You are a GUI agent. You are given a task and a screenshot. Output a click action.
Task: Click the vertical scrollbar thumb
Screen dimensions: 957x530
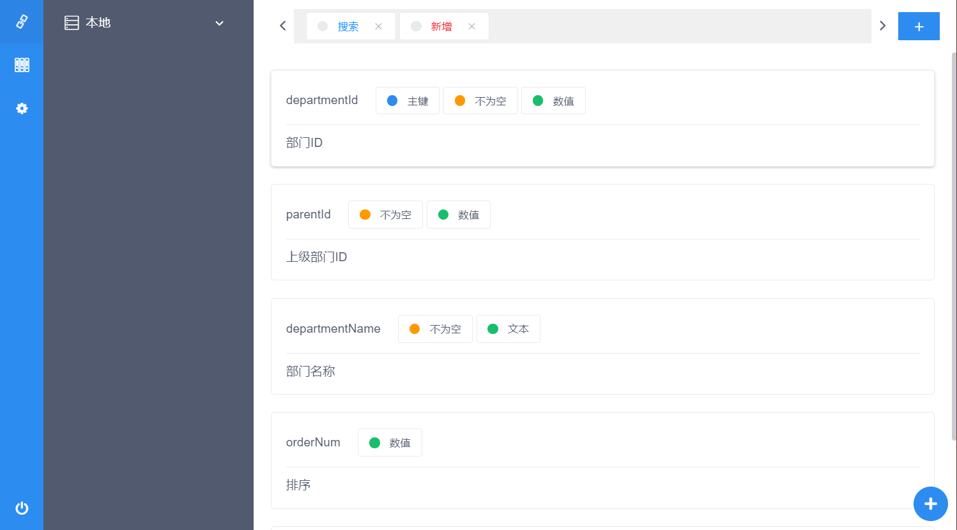(954, 246)
